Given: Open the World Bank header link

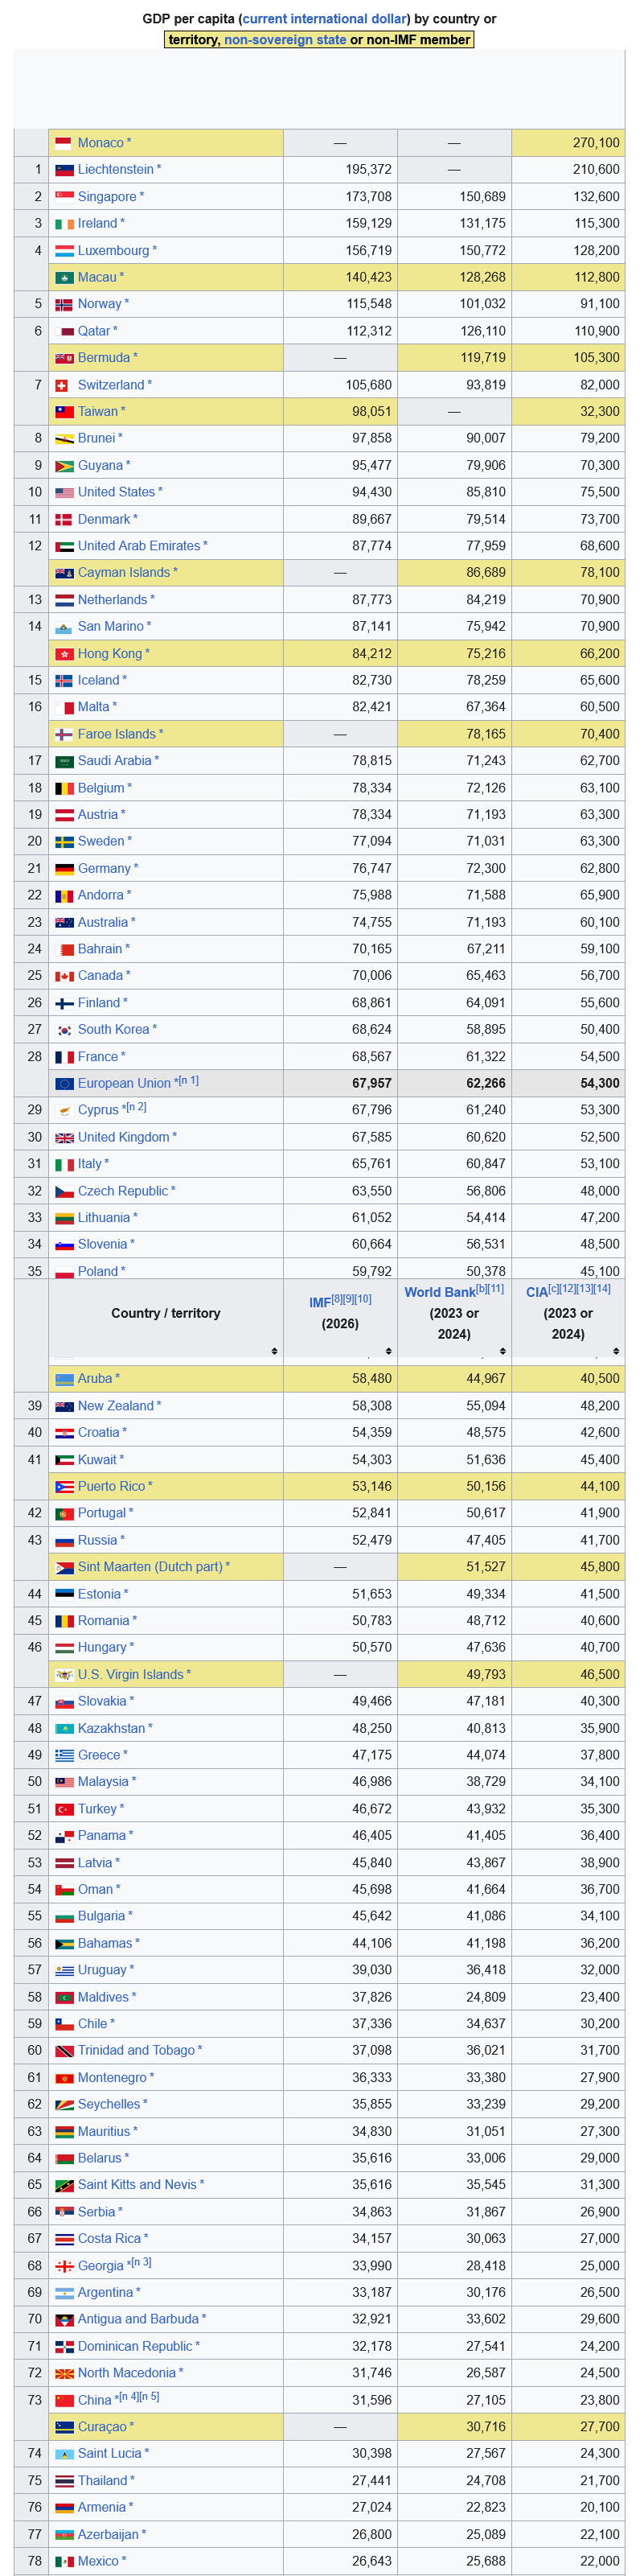Looking at the screenshot, I should click(x=440, y=1292).
